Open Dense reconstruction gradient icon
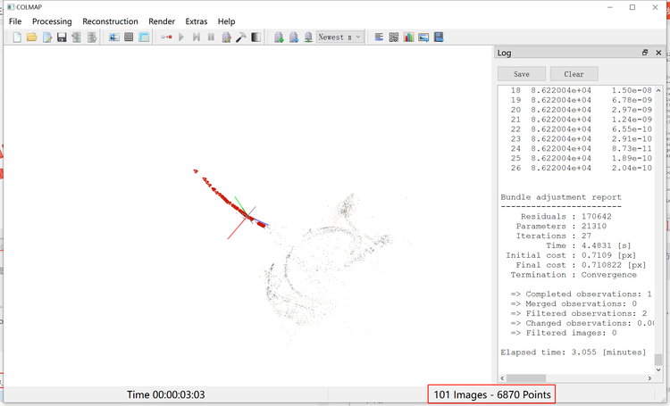This screenshot has width=670, height=406. point(256,37)
